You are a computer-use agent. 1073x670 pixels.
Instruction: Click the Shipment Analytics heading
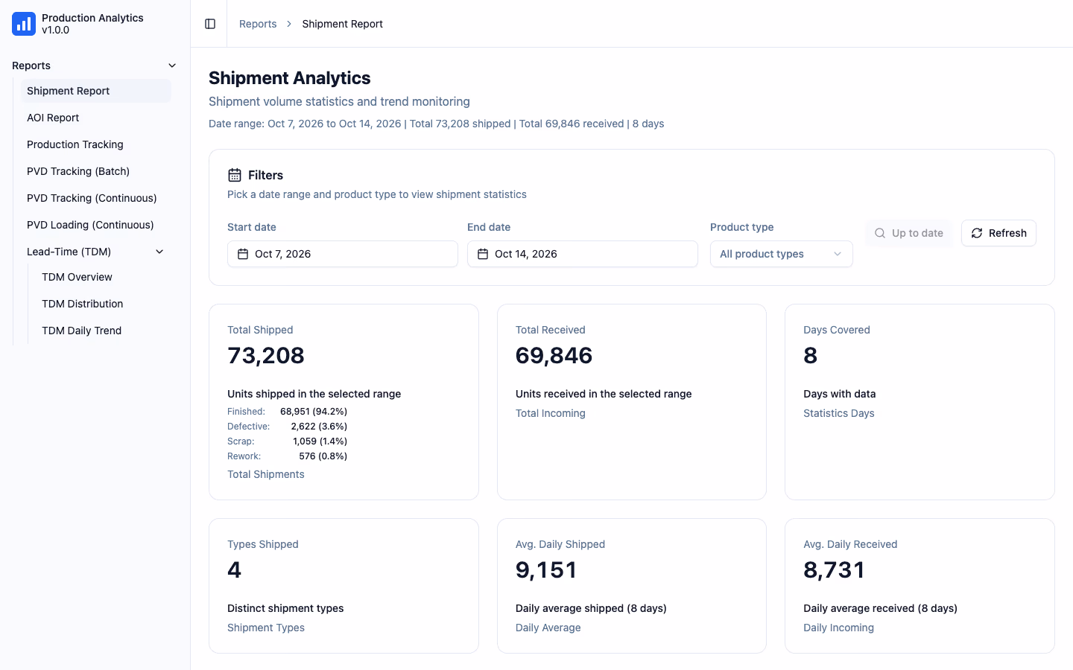289,78
